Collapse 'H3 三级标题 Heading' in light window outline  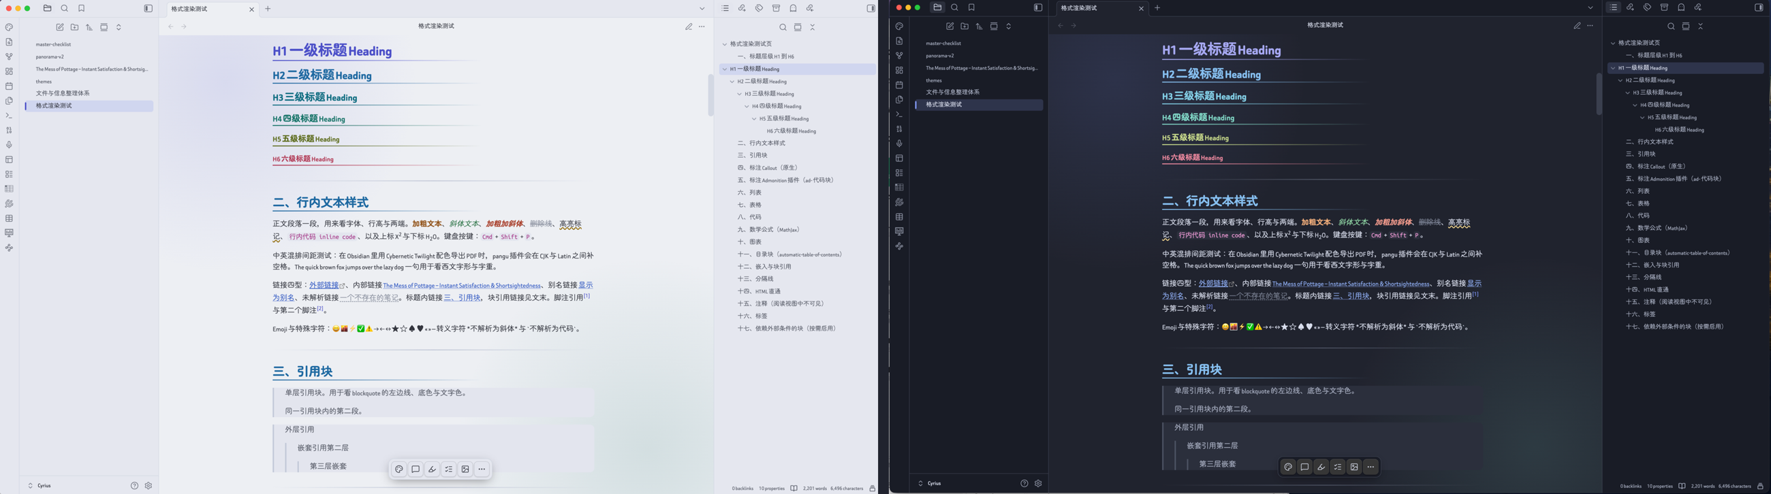click(740, 94)
